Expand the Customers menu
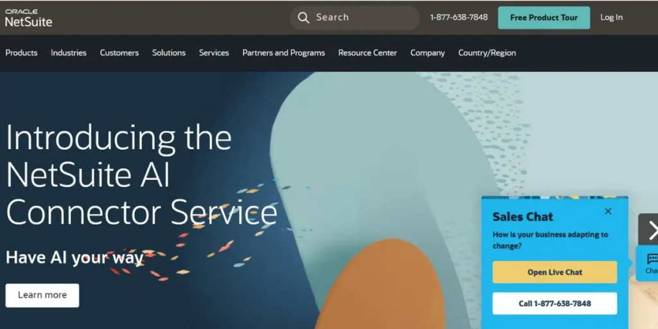 pyautogui.click(x=119, y=53)
